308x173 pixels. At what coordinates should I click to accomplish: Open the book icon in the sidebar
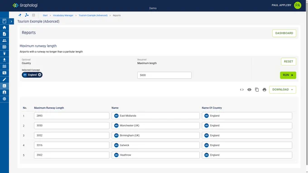(x=5, y=21)
